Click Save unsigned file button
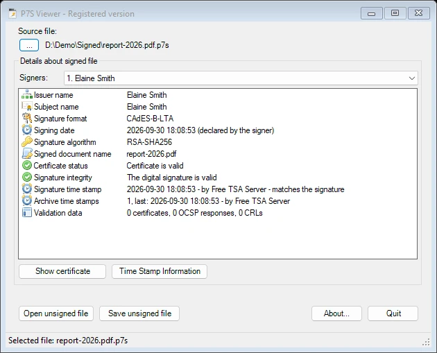Viewport: 437px width, 353px height. (x=139, y=313)
